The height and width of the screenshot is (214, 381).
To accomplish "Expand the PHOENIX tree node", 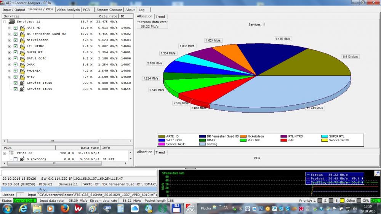I will (10, 71).
